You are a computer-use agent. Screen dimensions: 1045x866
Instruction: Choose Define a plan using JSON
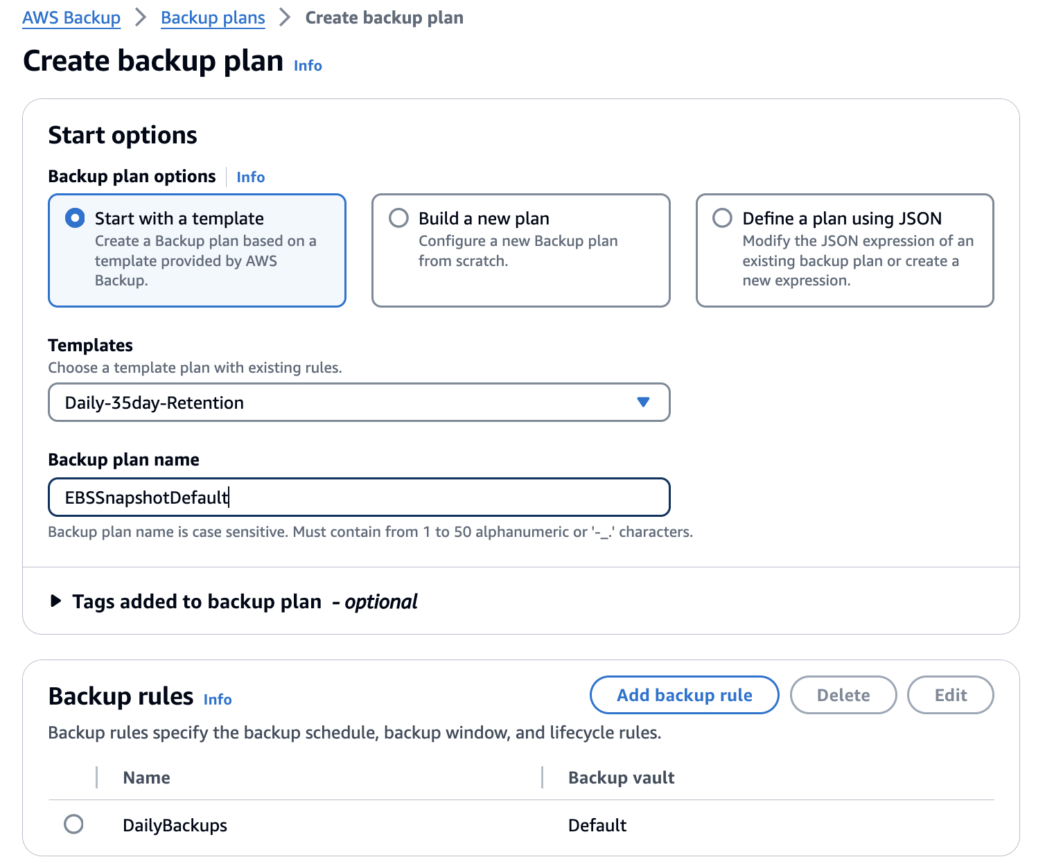[723, 218]
